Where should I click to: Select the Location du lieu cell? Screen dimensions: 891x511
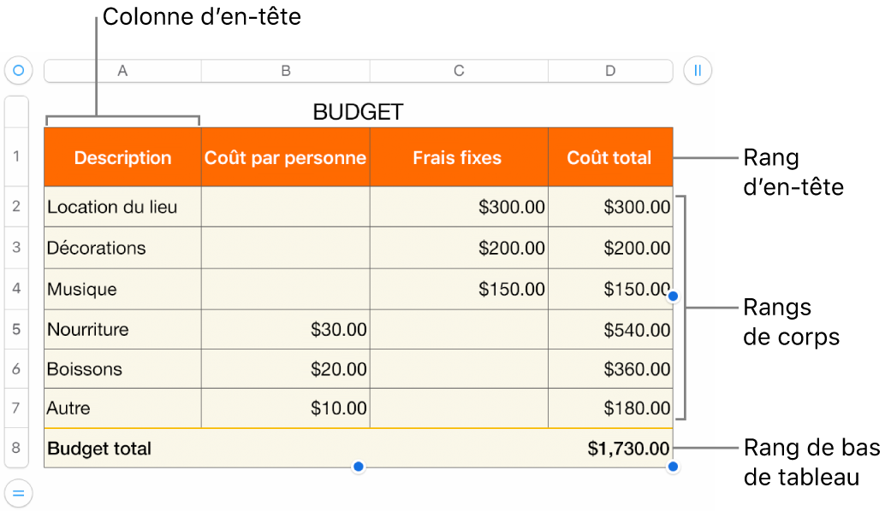(122, 207)
